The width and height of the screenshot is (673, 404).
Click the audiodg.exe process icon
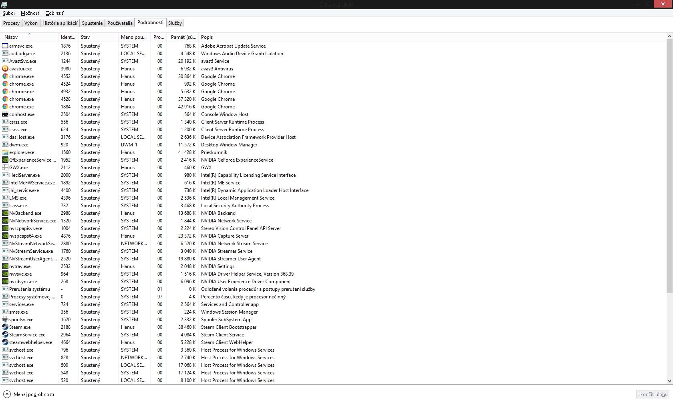pos(5,54)
